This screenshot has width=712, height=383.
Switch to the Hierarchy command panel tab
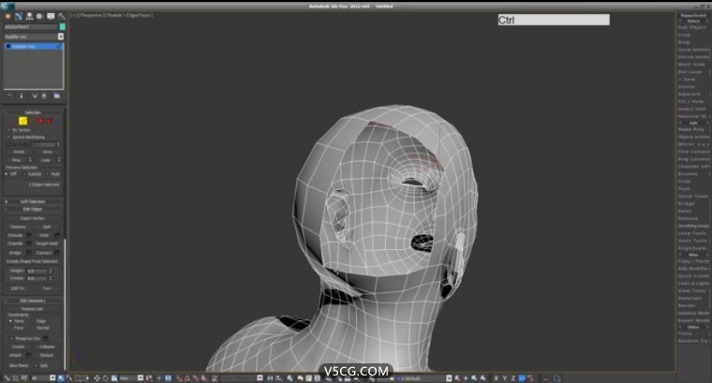[29, 16]
